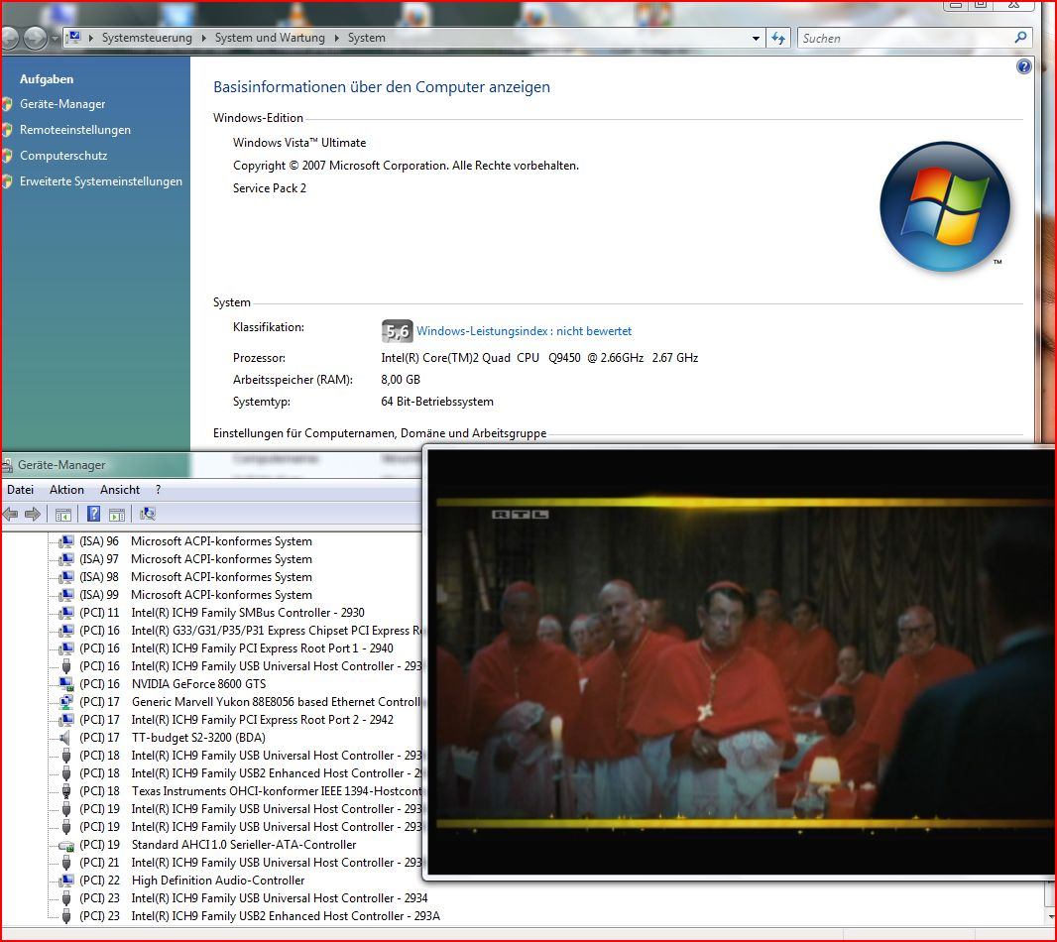
Task: Click shield icon beside Geräte-Manager link
Action: click(x=7, y=104)
